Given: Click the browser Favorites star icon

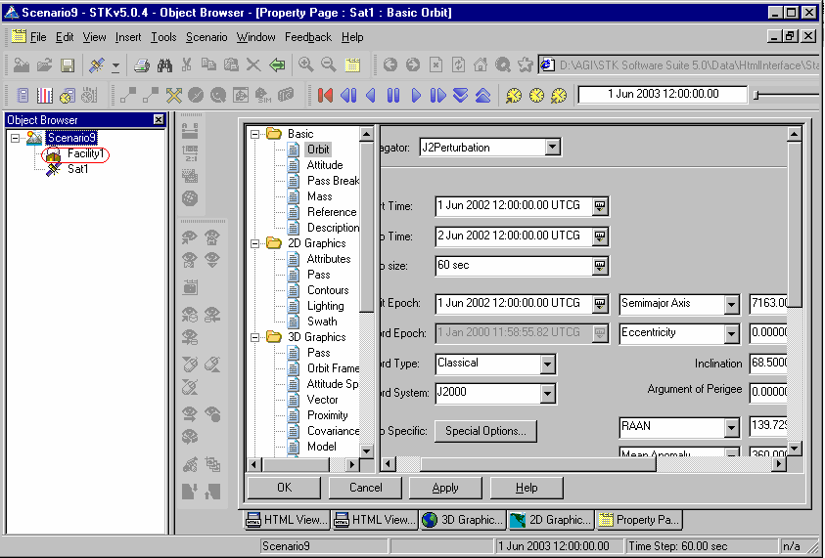Looking at the screenshot, I should 526,65.
